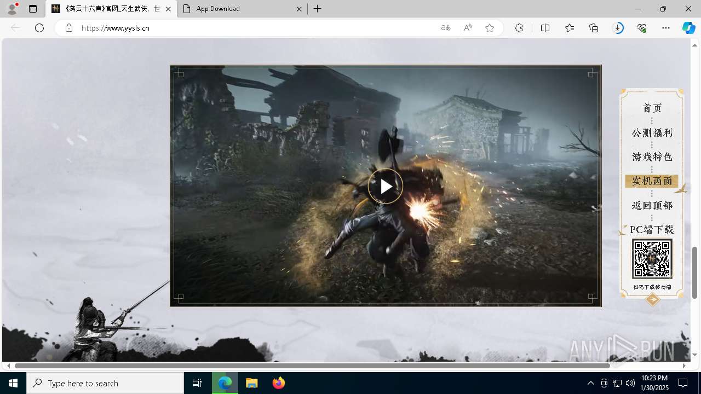
Task: Click the vertical scrollbar down arrow
Action: pos(694,355)
